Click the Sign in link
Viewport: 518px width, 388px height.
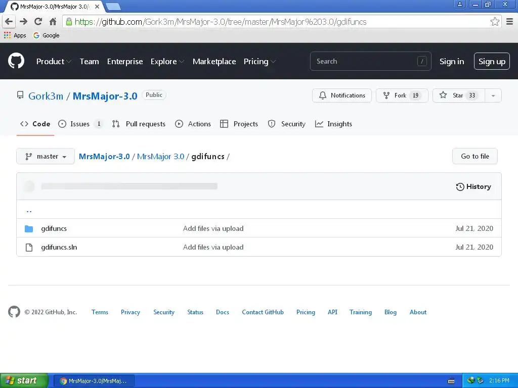coord(452,61)
